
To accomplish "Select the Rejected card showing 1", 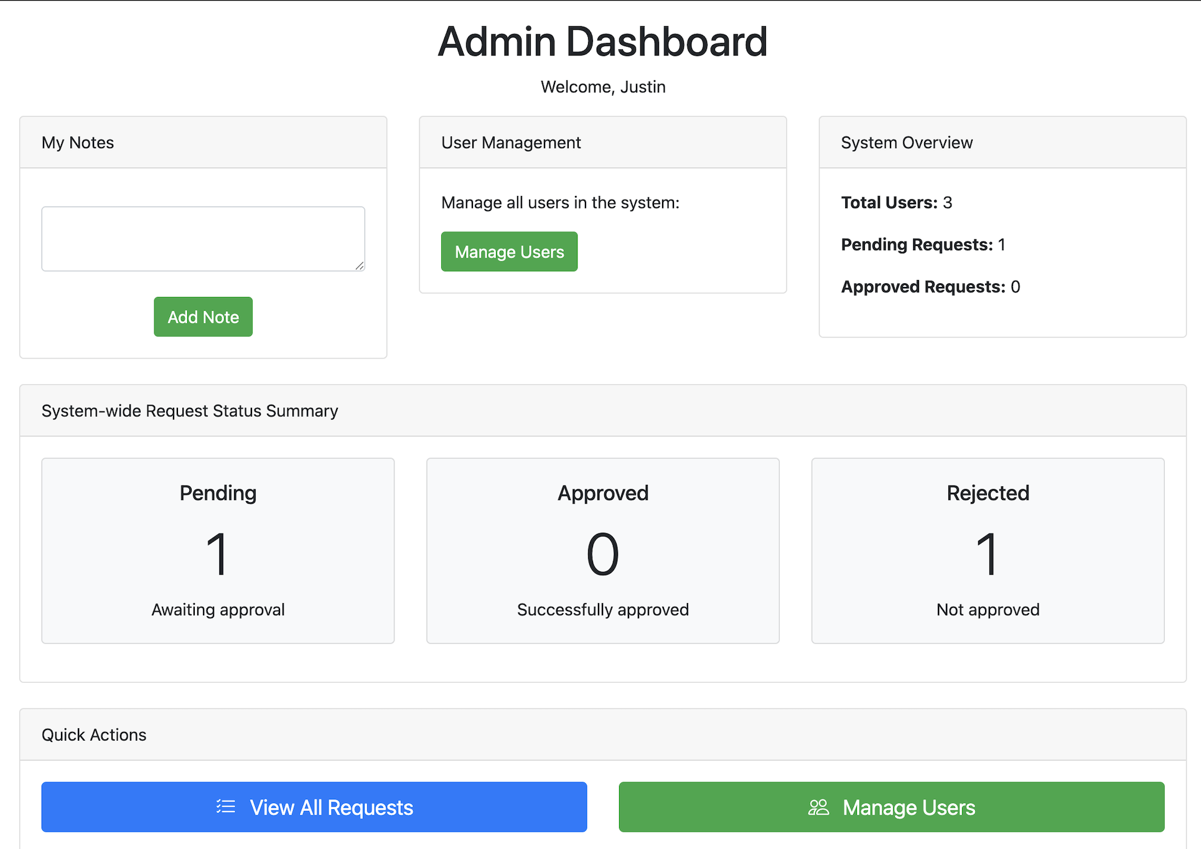I will pos(988,550).
